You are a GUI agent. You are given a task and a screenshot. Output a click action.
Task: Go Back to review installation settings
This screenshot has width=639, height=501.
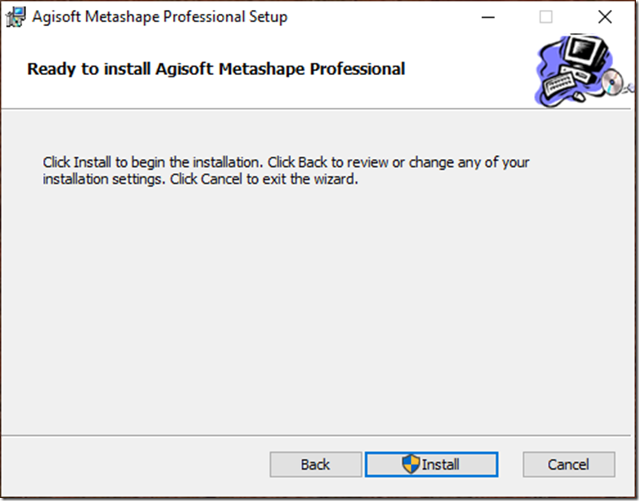point(315,464)
